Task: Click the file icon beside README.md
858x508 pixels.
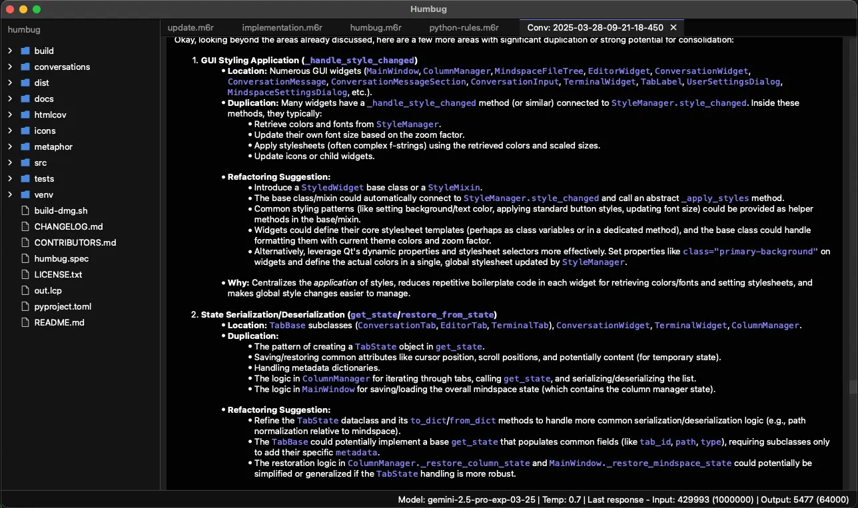Action: 25,322
